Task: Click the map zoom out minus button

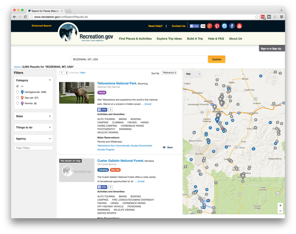Action: click(x=280, y=211)
